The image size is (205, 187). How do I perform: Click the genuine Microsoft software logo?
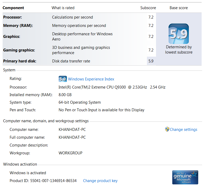pyautogui.click(x=185, y=177)
